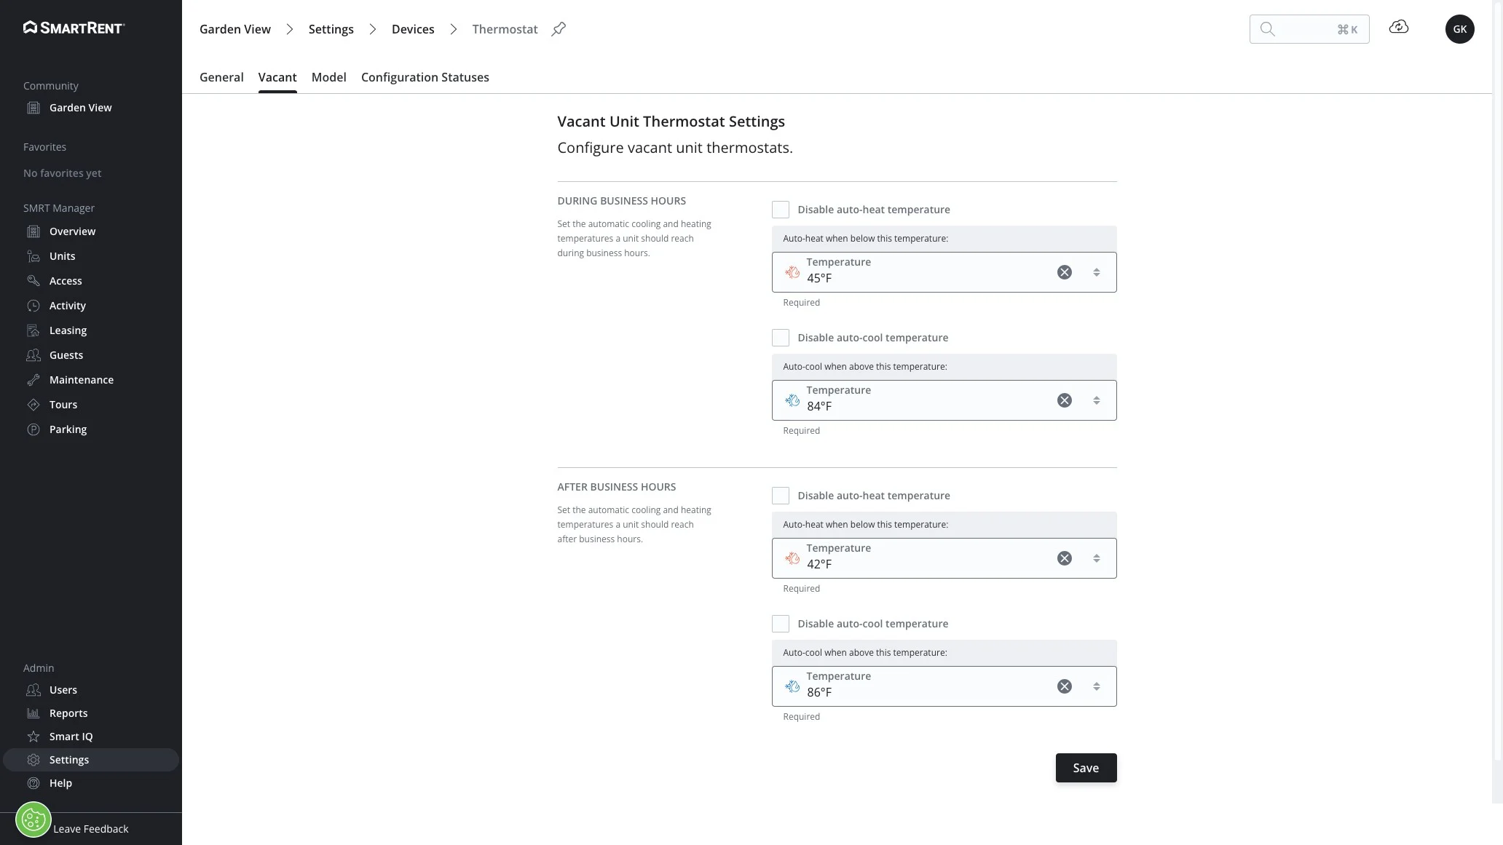Click the Leave Feedback link
Screen dimensions: 1503x845
90,829
